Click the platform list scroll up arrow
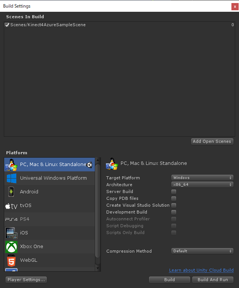 click(x=98, y=160)
